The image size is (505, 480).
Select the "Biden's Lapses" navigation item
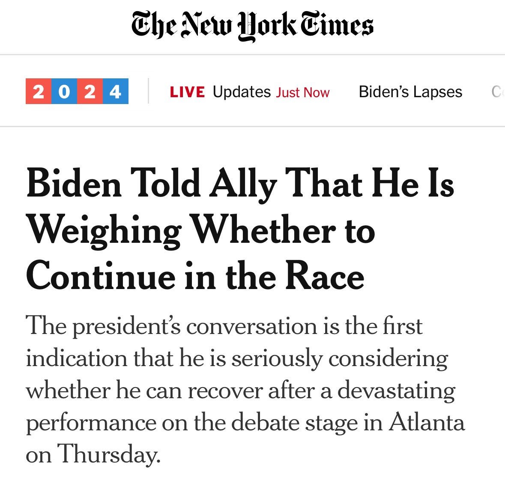[x=410, y=92]
